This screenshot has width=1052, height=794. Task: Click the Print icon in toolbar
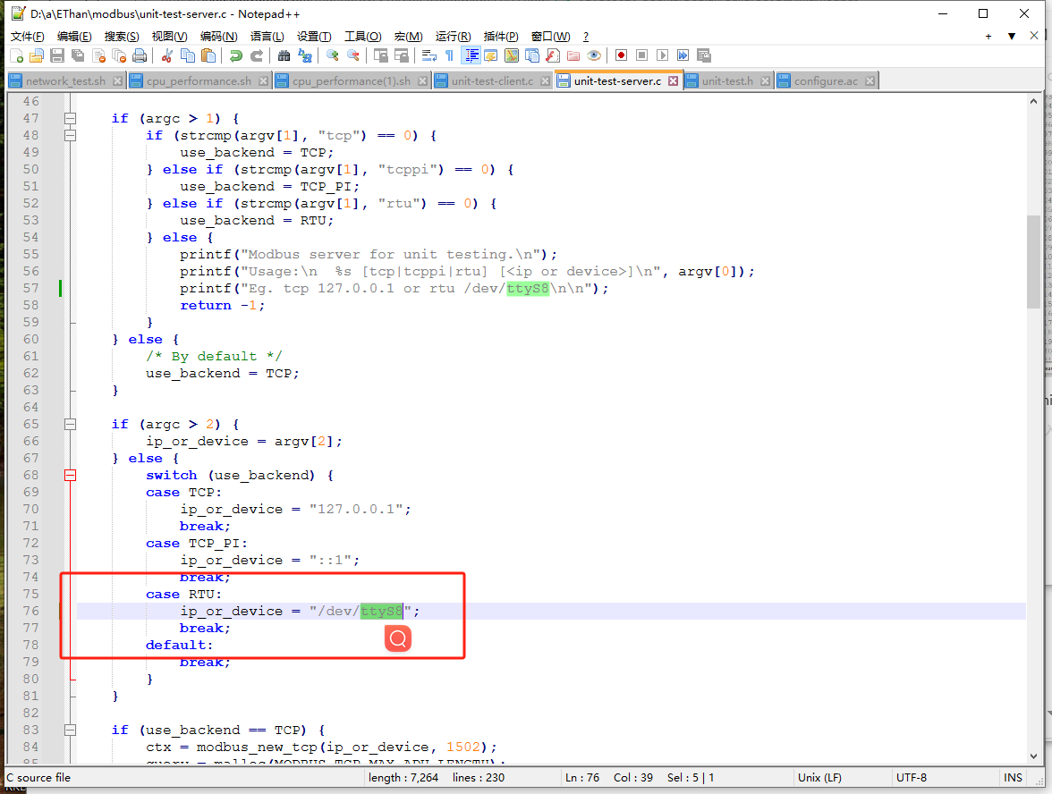pos(140,55)
